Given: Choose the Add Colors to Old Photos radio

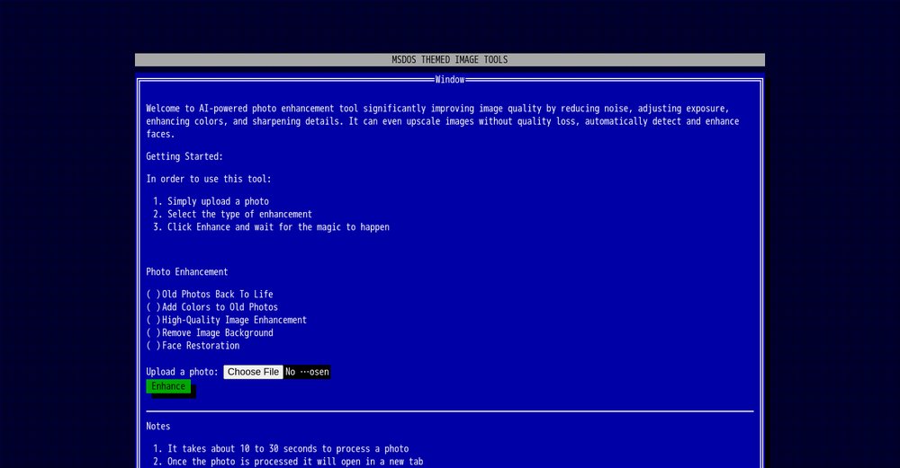Looking at the screenshot, I should 154,307.
